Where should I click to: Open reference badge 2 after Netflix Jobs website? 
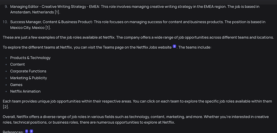click(x=174, y=46)
